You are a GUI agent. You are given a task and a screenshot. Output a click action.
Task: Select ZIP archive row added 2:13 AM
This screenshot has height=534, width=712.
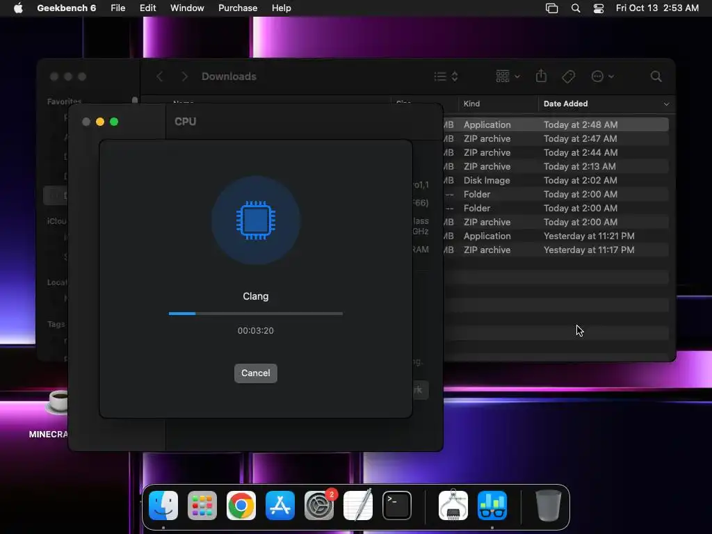coord(556,166)
